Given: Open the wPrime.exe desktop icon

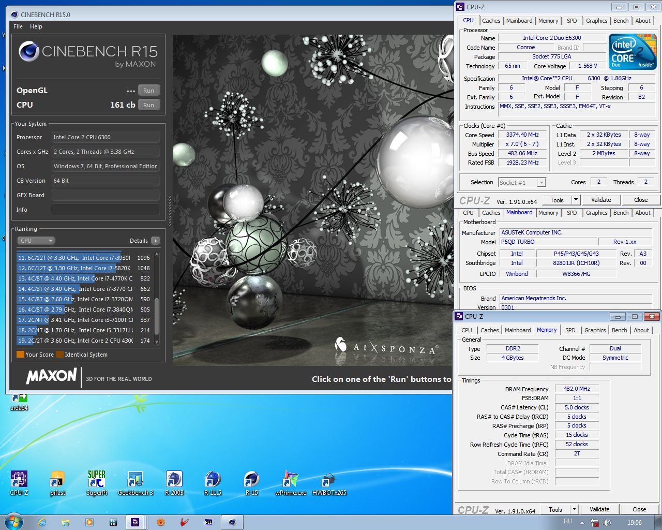Looking at the screenshot, I should (x=290, y=483).
